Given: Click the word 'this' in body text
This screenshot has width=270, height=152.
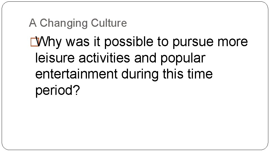Looking at the screenshot, I should tap(173, 74).
